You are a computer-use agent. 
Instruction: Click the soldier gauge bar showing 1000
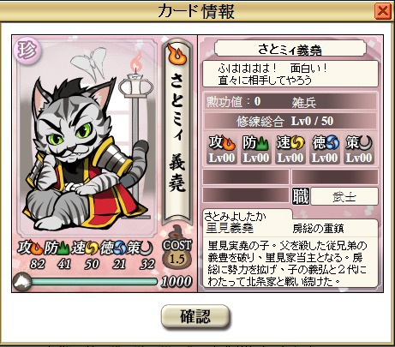pos(93,282)
